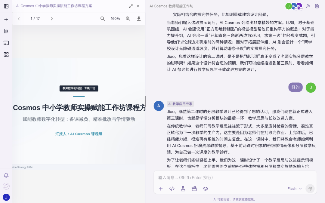This screenshot has height=203, width=325.
Task: Open the planet icon above user avatar
Action: tap(6, 186)
